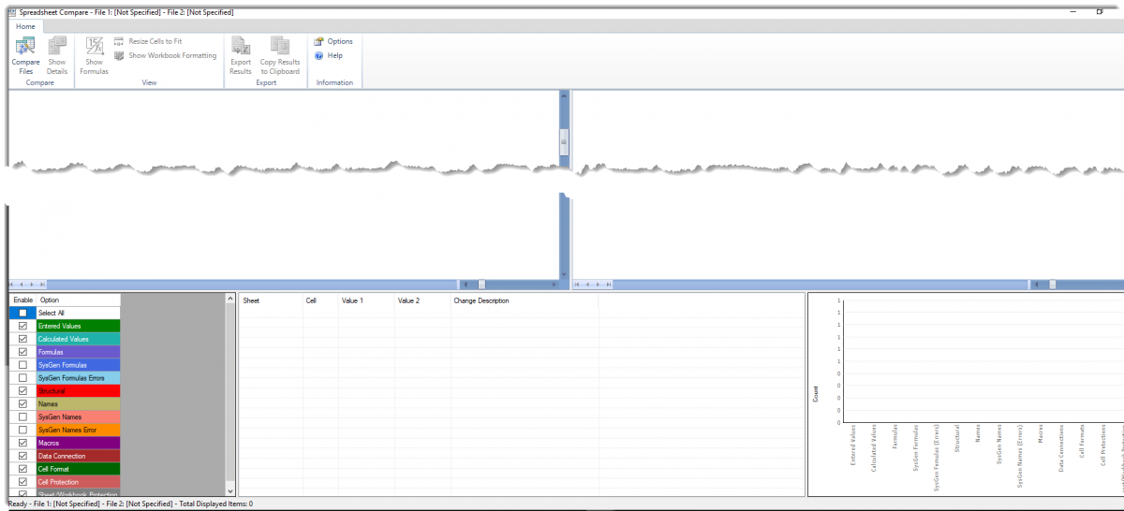Click the Option column header
The image size is (1124, 511).
coord(79,299)
